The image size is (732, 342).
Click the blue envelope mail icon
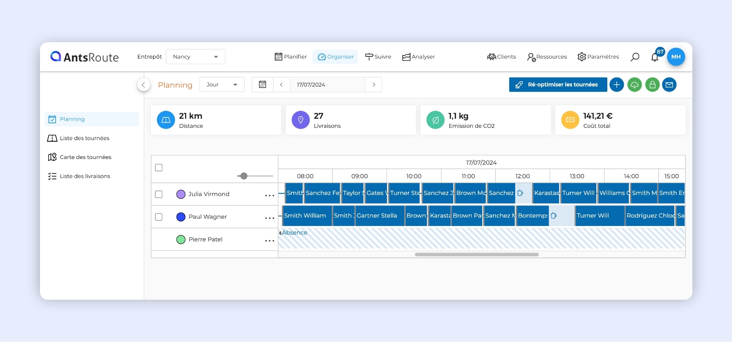669,85
